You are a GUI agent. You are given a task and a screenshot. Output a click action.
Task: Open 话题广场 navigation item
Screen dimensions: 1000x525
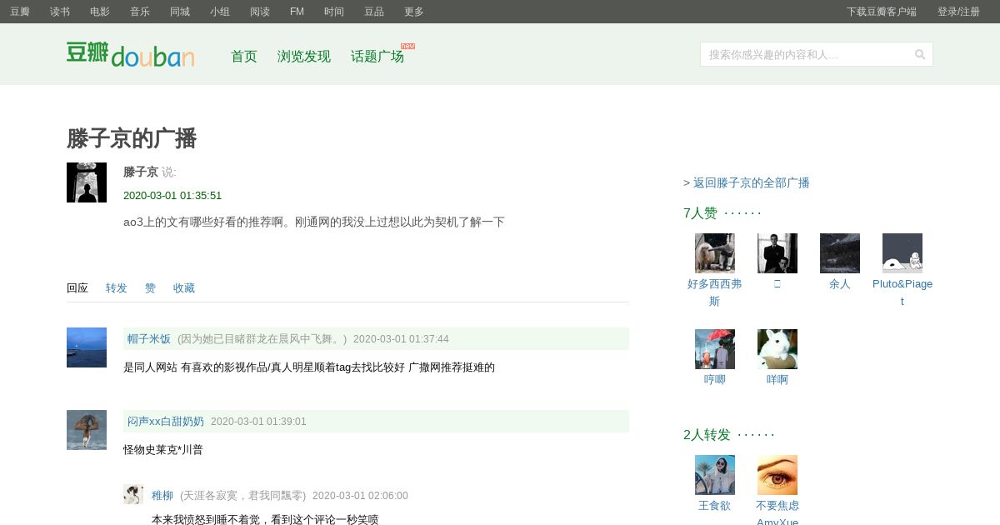377,57
